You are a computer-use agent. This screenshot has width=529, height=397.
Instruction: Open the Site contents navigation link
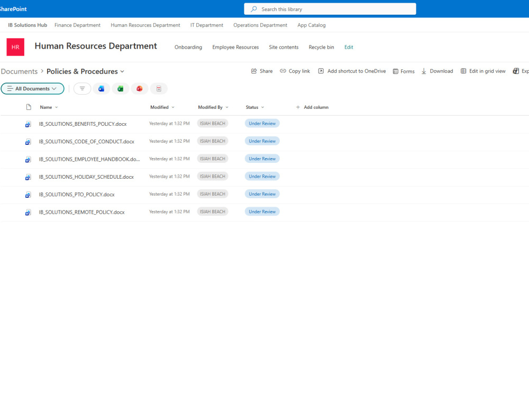point(284,47)
